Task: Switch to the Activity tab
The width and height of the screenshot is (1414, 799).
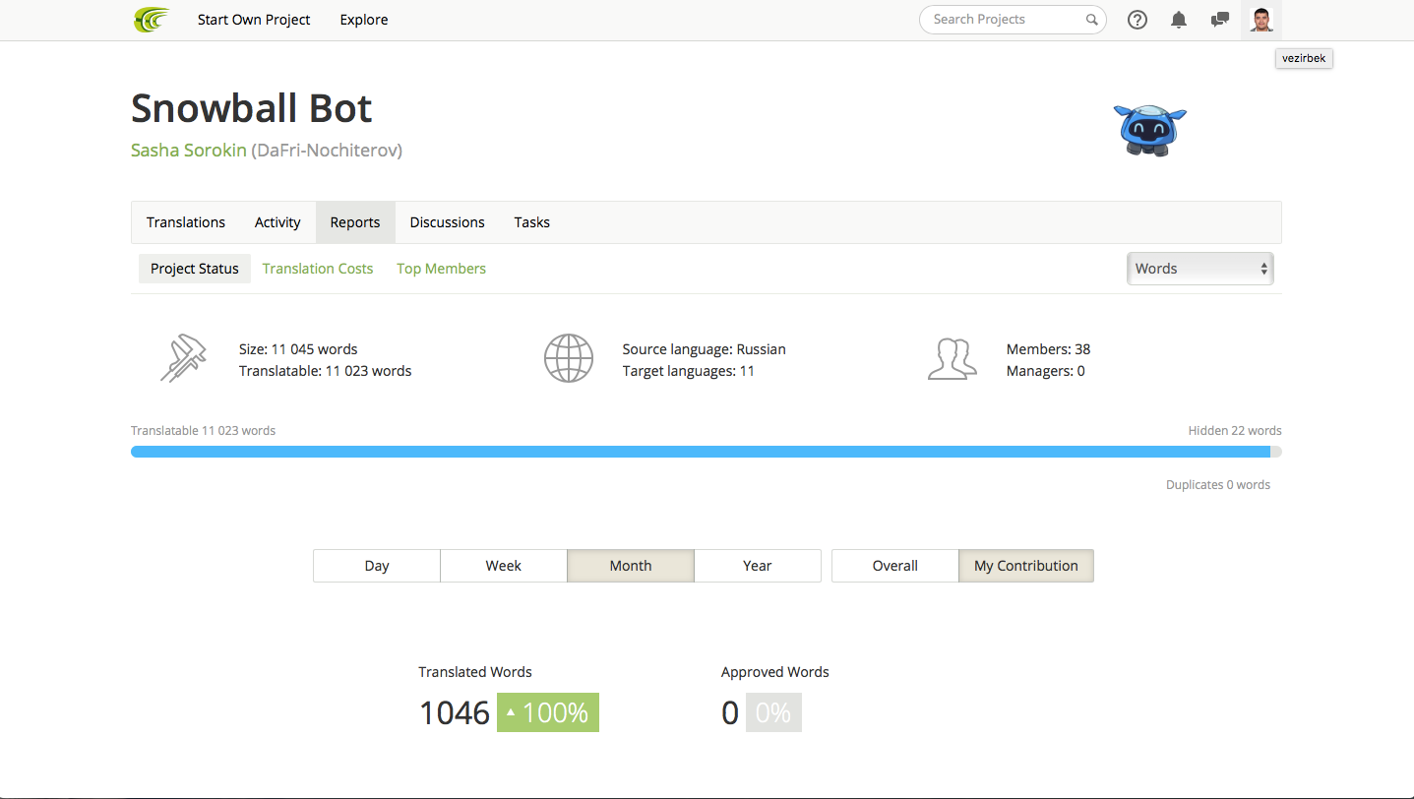Action: click(277, 222)
